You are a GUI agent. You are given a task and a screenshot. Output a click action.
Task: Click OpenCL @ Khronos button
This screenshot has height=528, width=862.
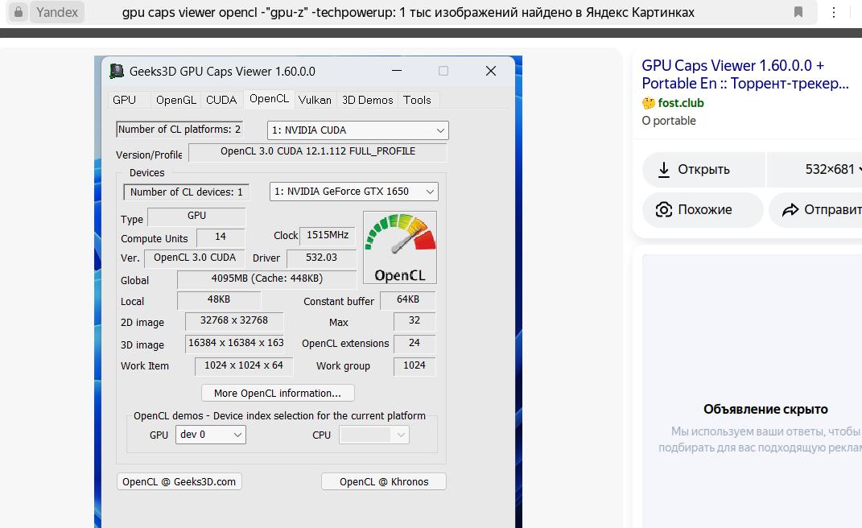(384, 482)
